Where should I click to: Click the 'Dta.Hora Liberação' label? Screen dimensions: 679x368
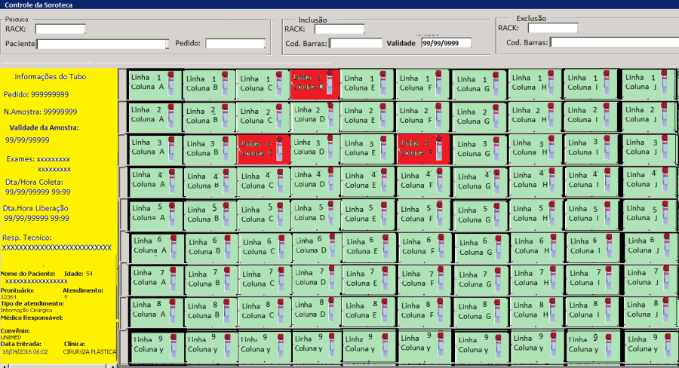pos(35,208)
